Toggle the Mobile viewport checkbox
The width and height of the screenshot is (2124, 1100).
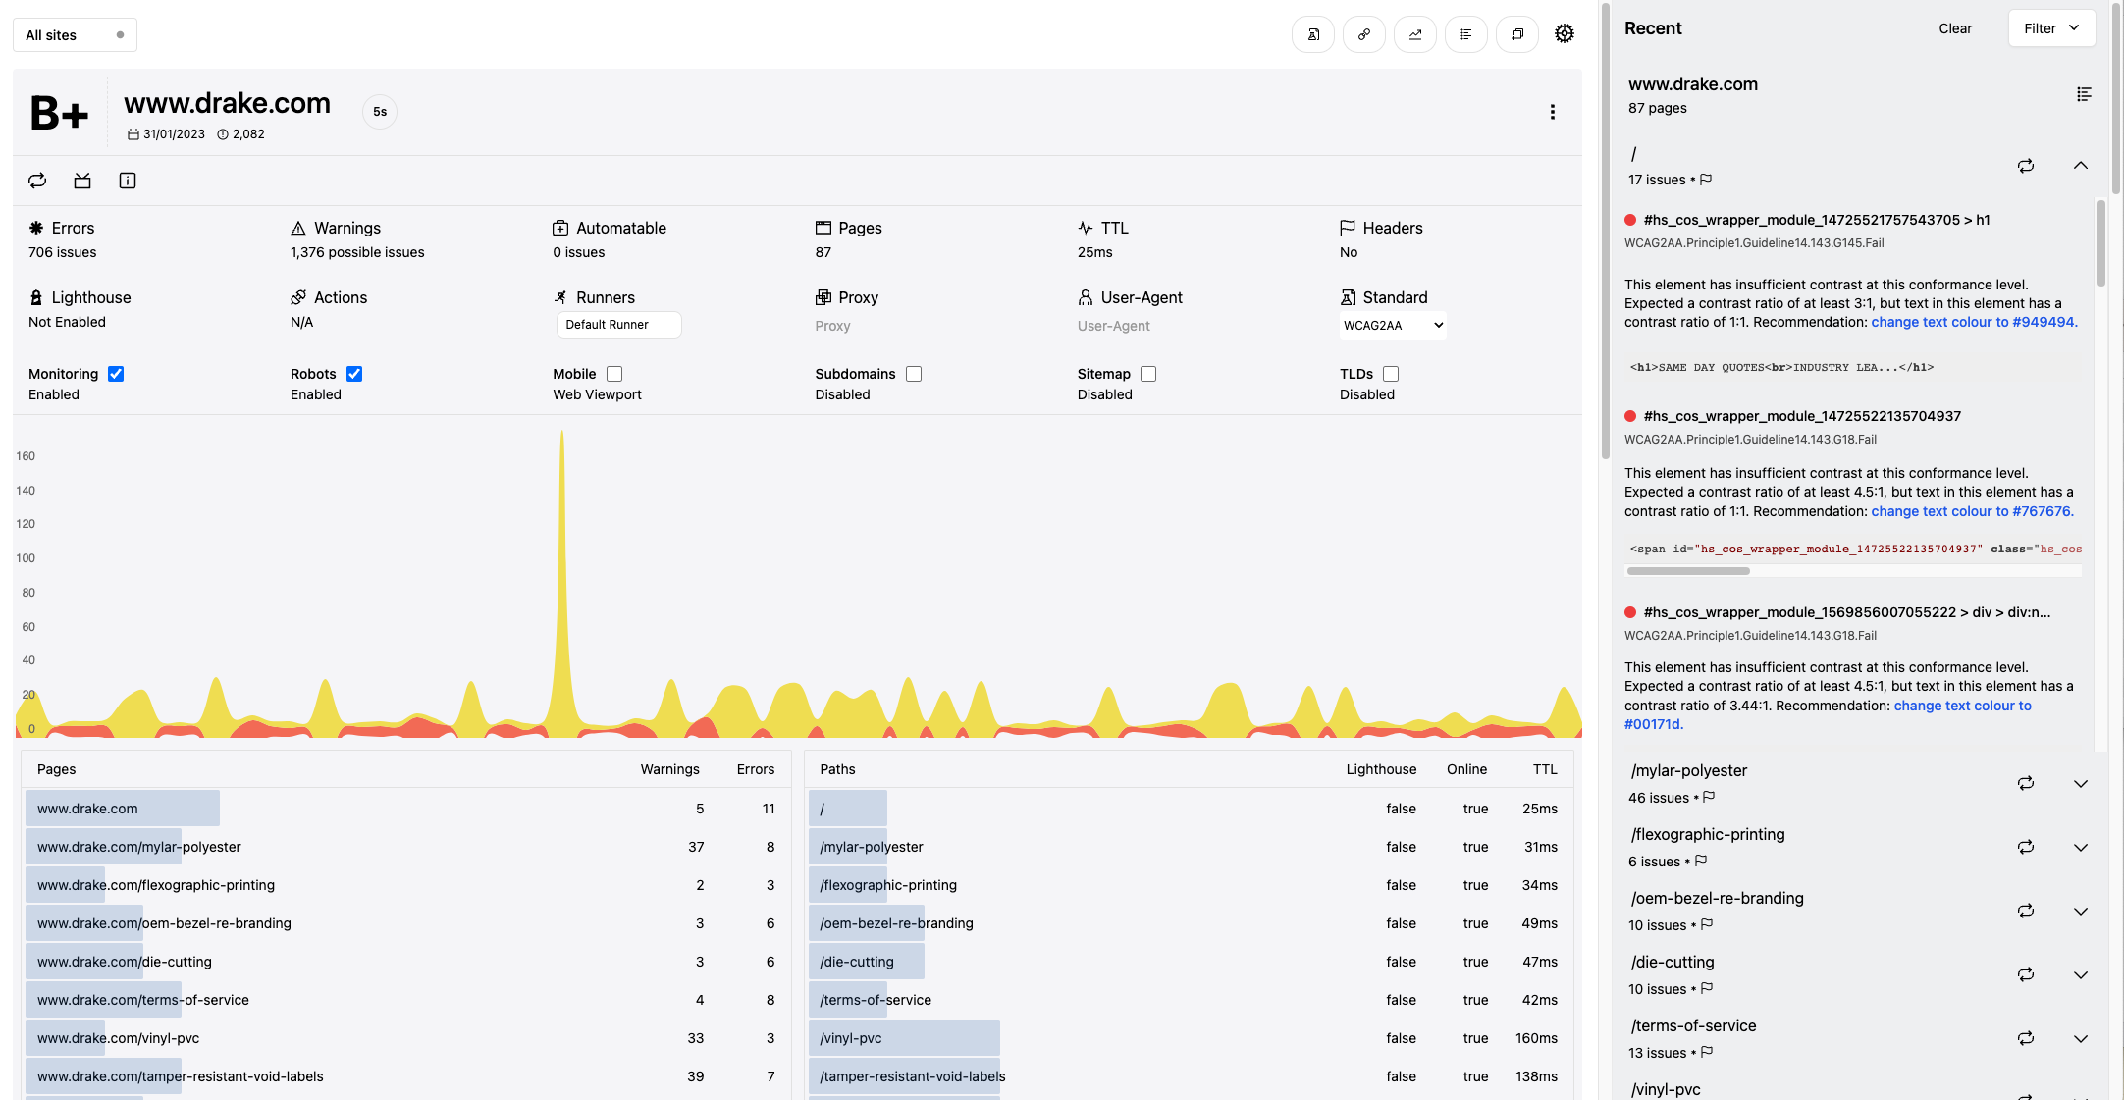tap(614, 374)
